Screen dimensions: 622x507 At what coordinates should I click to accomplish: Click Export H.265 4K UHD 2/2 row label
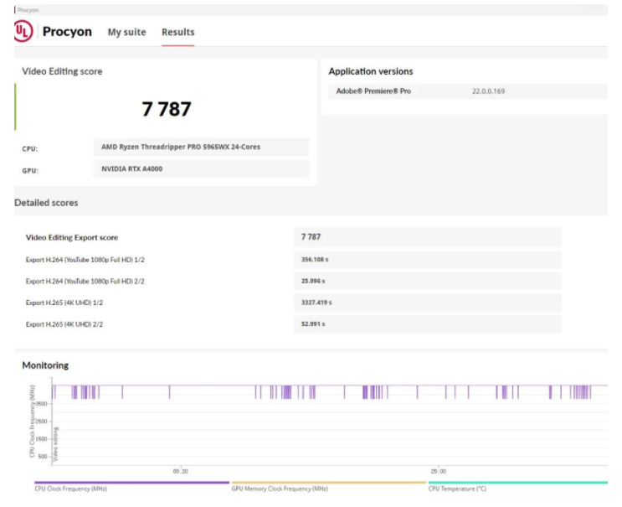click(x=64, y=324)
